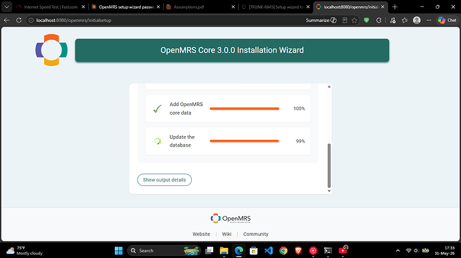Click the loading spinner for Update the database
The height and width of the screenshot is (258, 461).
(158, 141)
